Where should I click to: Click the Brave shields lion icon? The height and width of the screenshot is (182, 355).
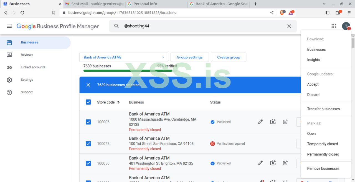282,12
